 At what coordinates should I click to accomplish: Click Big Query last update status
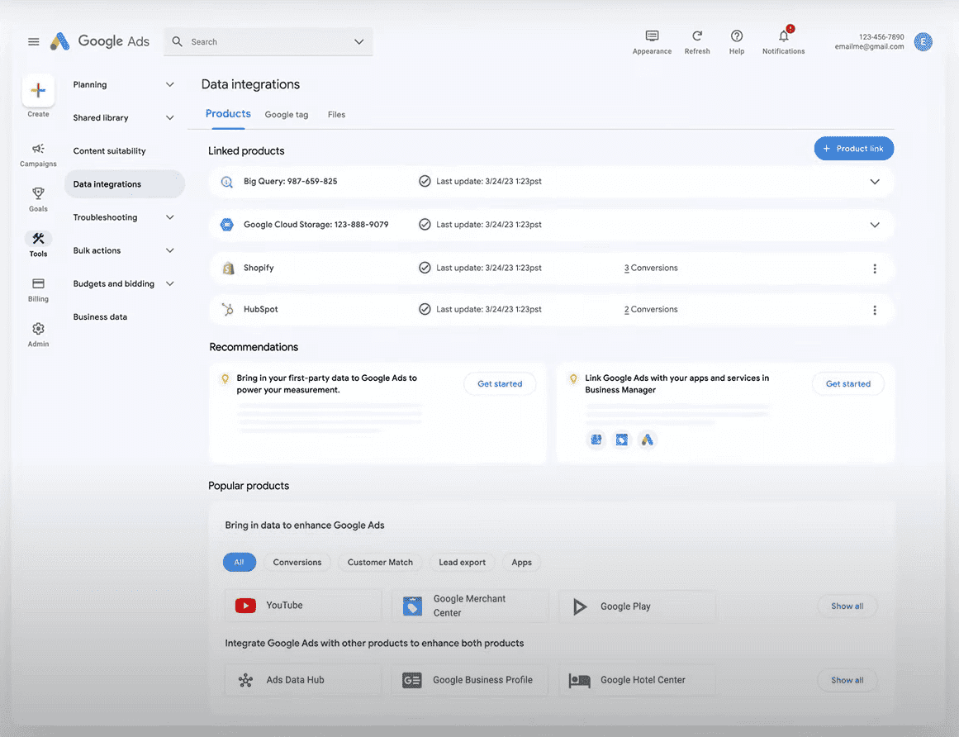[481, 181]
